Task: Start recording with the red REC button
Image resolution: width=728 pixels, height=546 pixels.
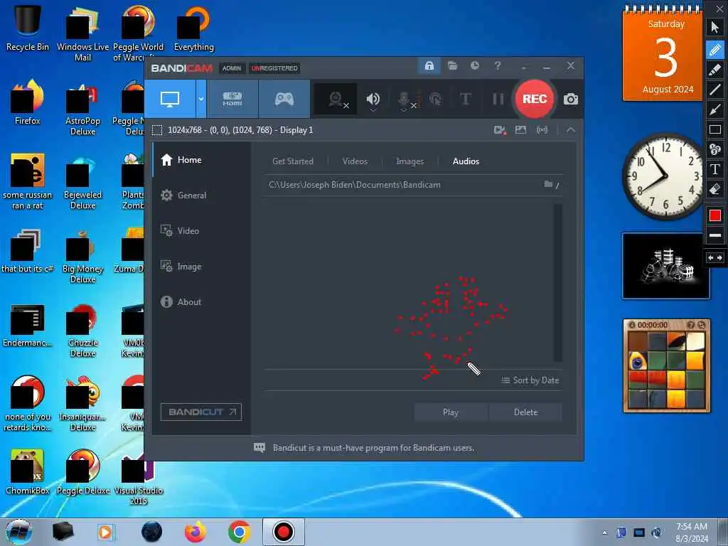Action: point(535,99)
